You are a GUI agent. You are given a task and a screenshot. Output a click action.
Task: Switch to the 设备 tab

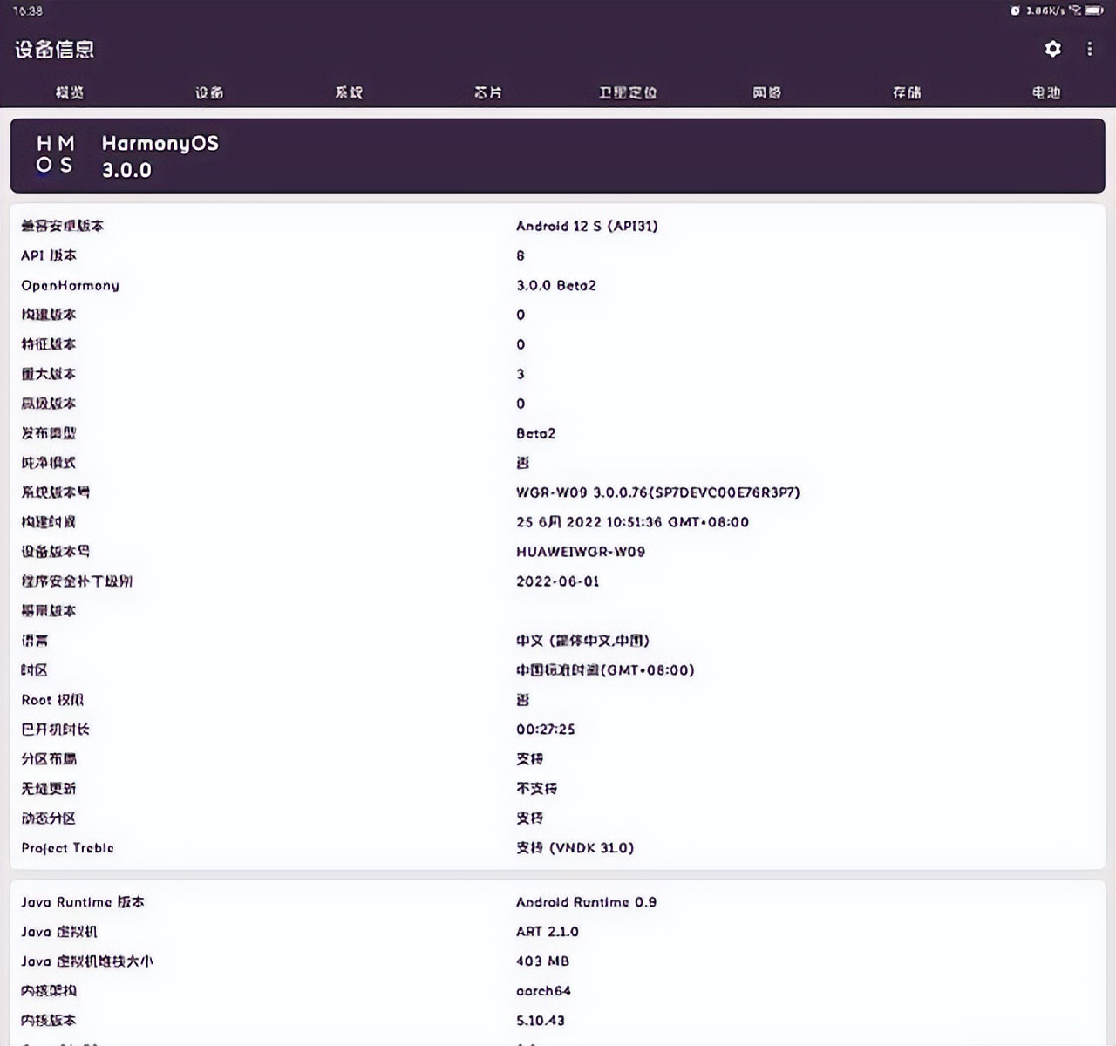[209, 92]
